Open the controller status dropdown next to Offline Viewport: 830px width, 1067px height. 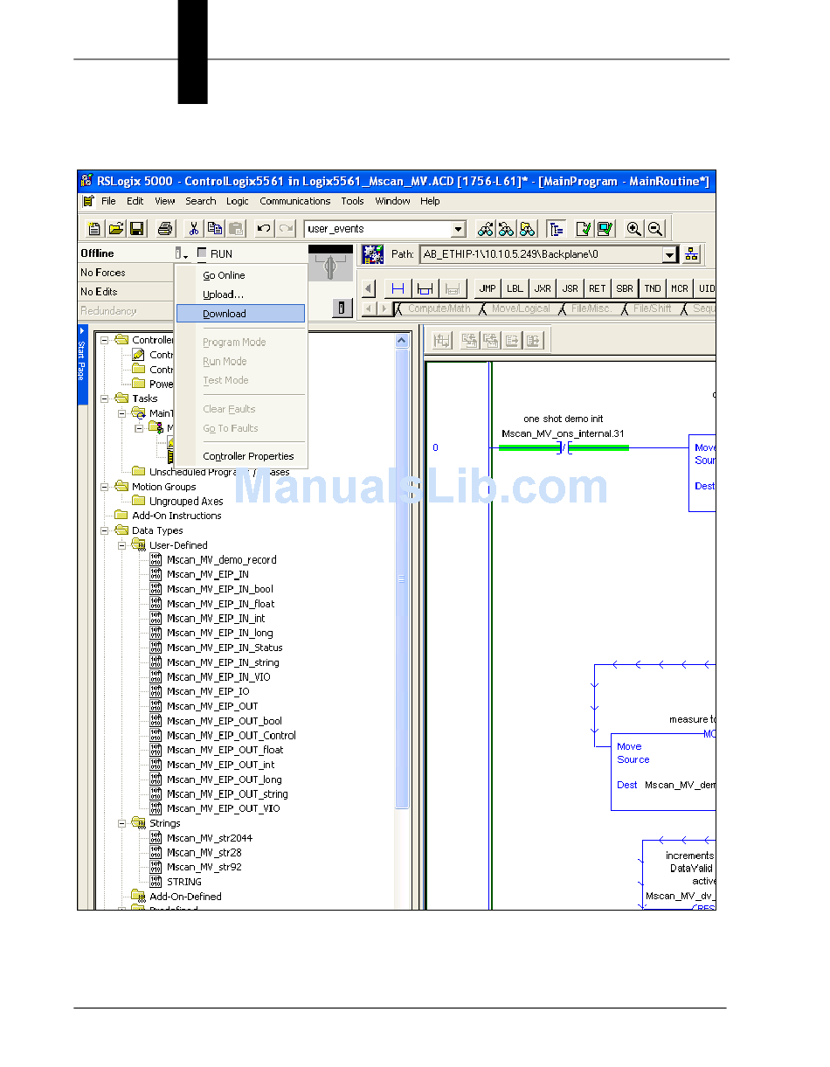[180, 253]
